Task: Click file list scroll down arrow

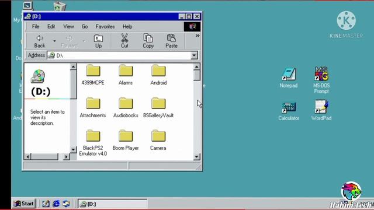Action: [196, 157]
